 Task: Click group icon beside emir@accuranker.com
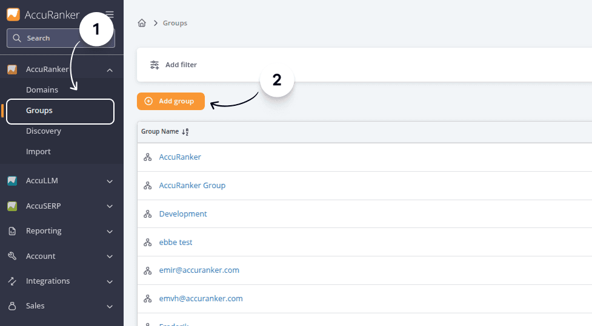[148, 270]
